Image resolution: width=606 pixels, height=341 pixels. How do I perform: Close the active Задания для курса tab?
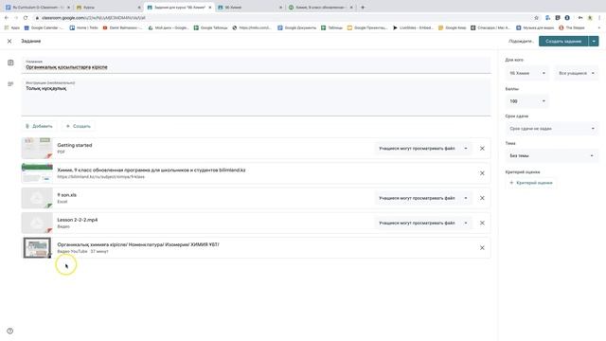tap(210, 8)
